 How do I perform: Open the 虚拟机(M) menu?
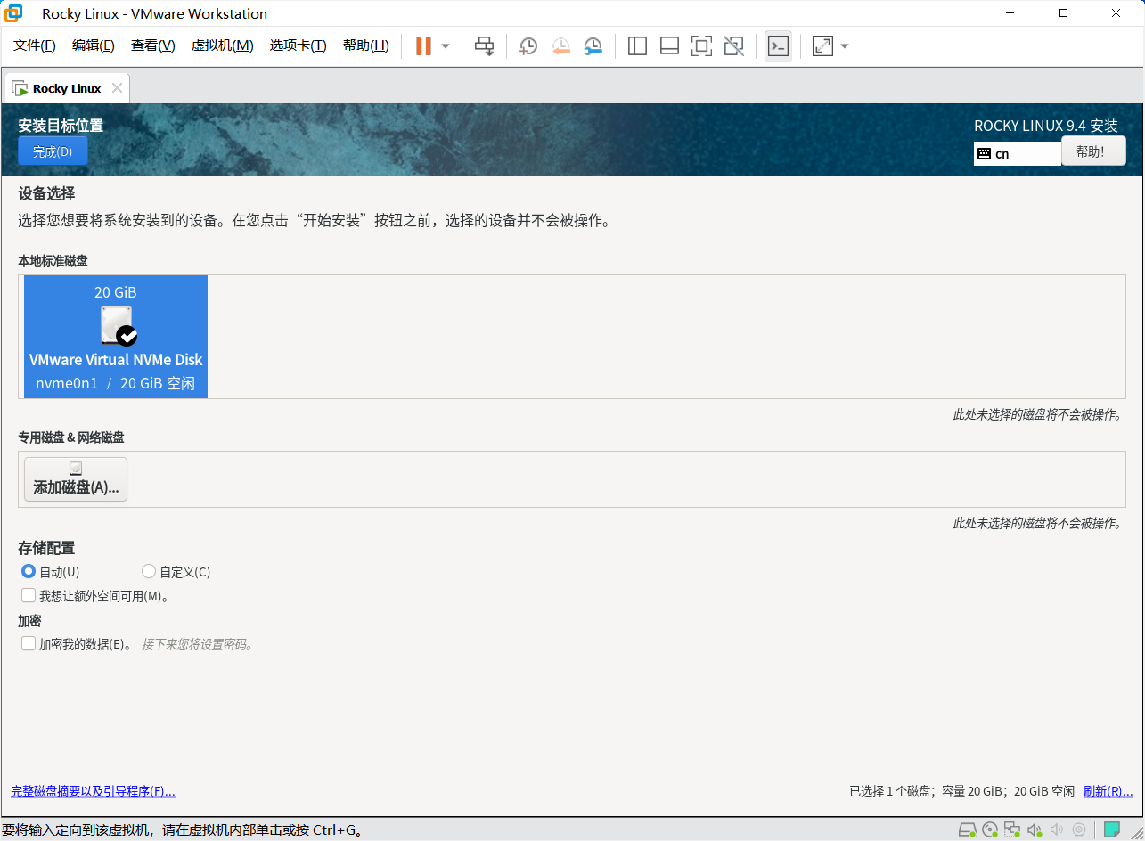[222, 46]
